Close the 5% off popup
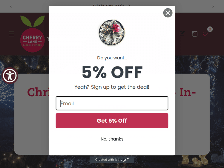The image size is (224, 168). 168,13
